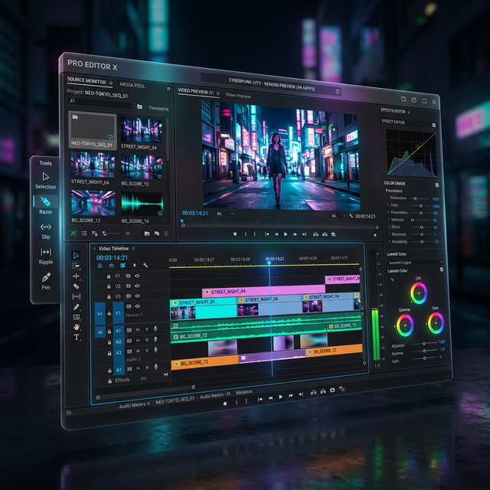Select the timeline razor blade tool
The image size is (490, 490).
point(76,286)
